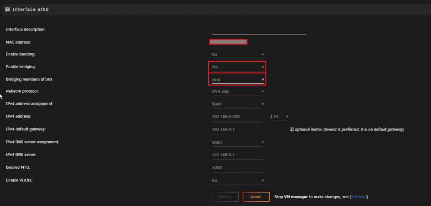Click the 'IPv4 DNS server assignment:' label

(32, 142)
